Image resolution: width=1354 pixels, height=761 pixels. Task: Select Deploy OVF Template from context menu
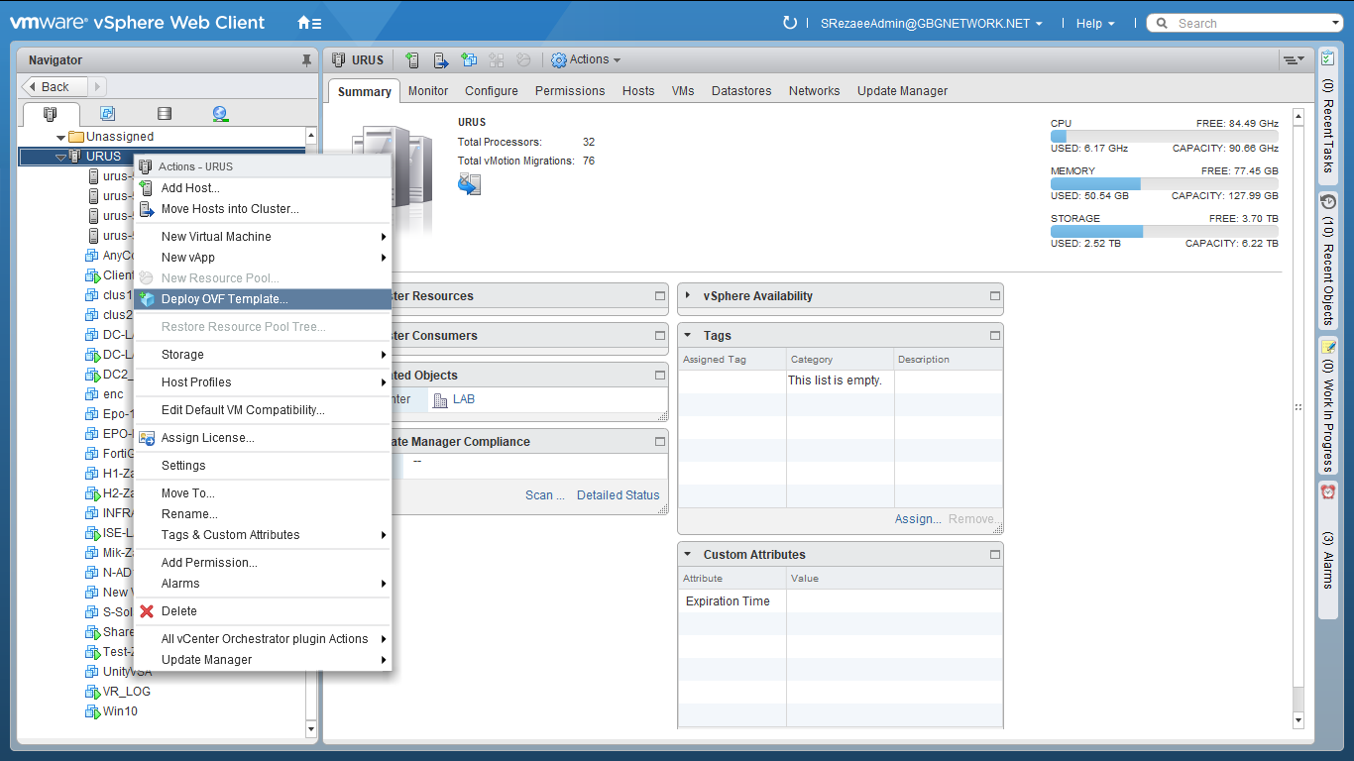[x=224, y=299]
